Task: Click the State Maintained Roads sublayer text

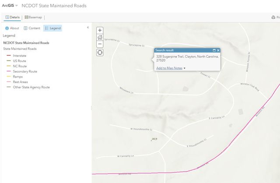Action: click(x=20, y=49)
